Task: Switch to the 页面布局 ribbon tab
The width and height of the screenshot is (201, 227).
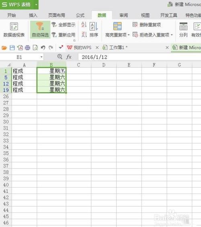Action: coord(57,15)
